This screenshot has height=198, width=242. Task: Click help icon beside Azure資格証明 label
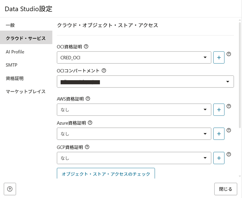pyautogui.click(x=90, y=123)
